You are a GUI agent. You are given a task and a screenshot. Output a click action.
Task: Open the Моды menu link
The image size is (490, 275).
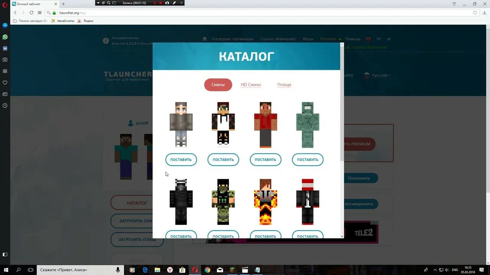pyautogui.click(x=308, y=39)
